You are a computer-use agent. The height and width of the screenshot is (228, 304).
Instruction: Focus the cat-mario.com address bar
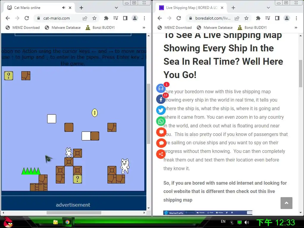56,18
